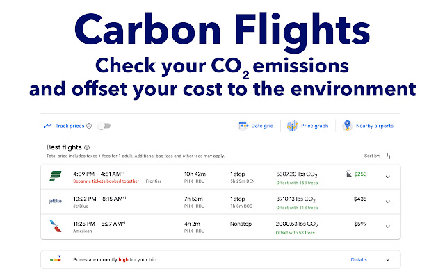Expand the American nonstop flight details
The image size is (445, 278).
[387, 224]
